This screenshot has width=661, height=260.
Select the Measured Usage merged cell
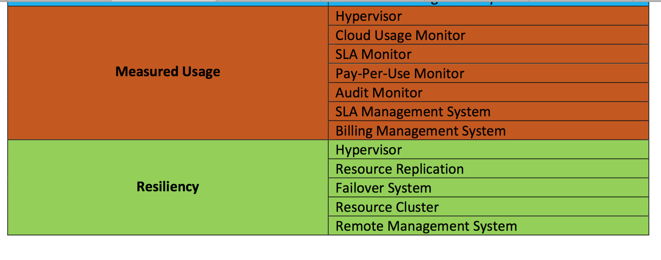(168, 73)
